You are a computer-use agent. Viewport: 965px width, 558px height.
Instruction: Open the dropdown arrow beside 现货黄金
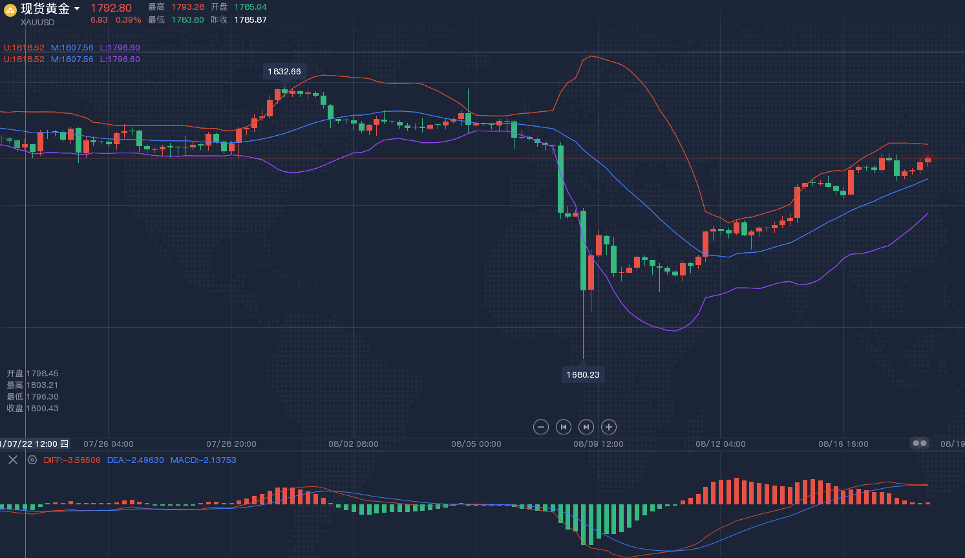point(77,9)
